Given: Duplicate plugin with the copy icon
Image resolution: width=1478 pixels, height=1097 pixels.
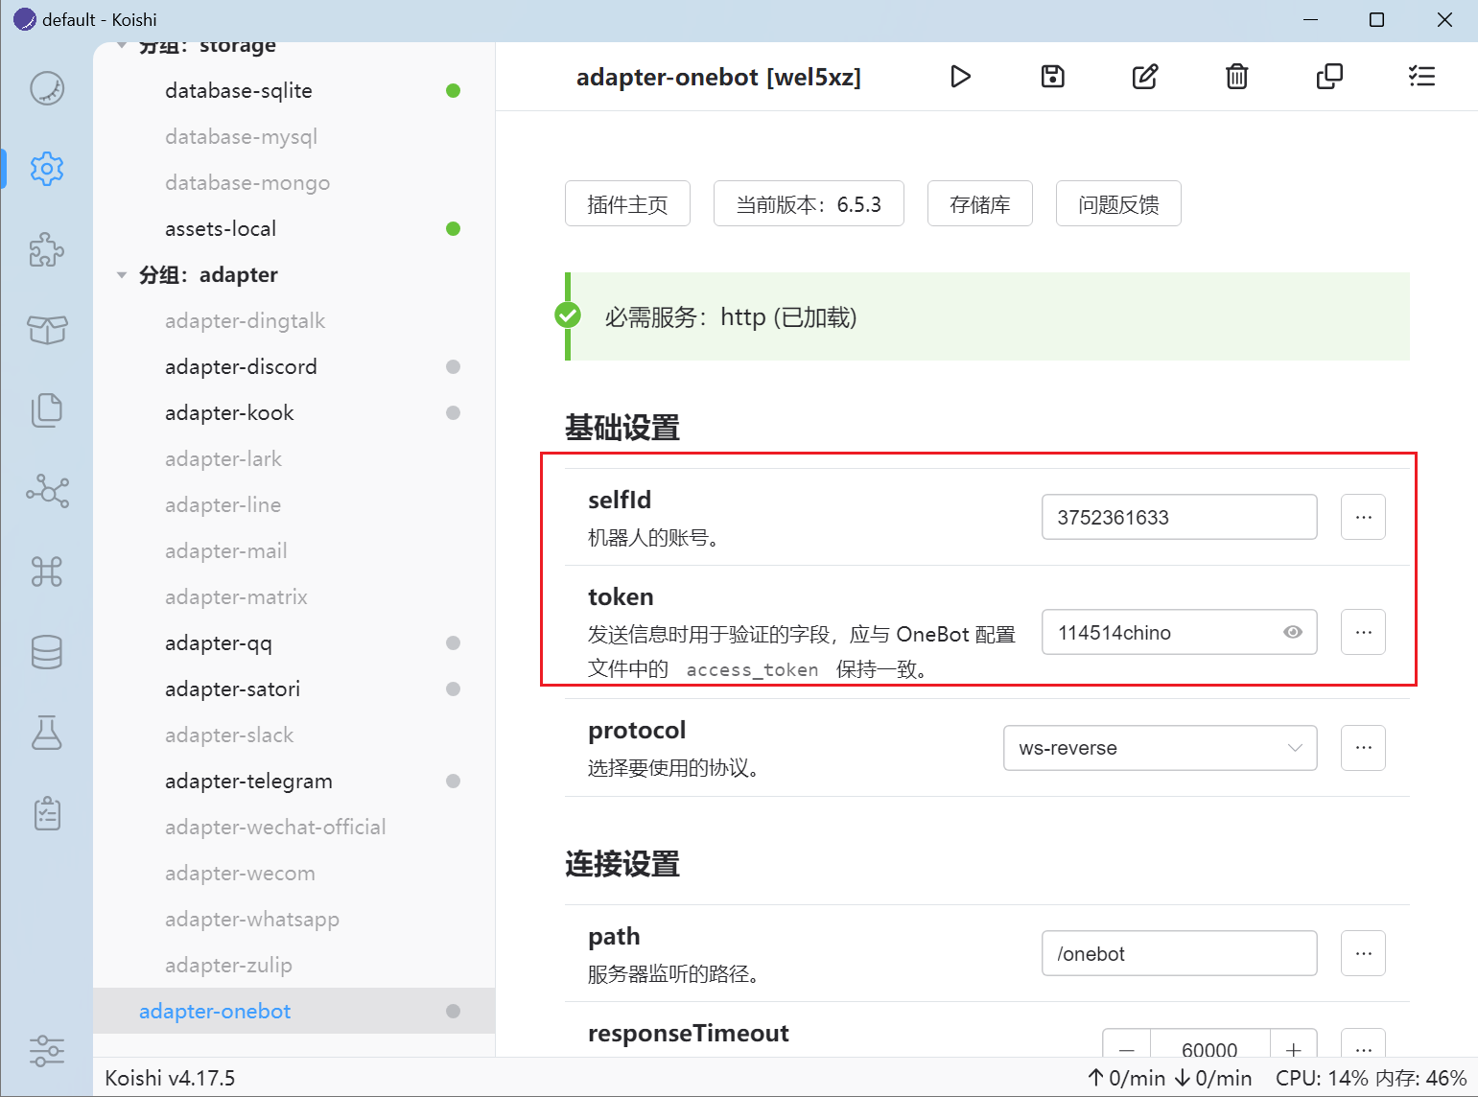Looking at the screenshot, I should pyautogui.click(x=1329, y=77).
